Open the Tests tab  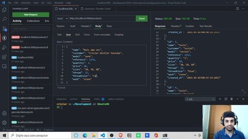[109, 26]
